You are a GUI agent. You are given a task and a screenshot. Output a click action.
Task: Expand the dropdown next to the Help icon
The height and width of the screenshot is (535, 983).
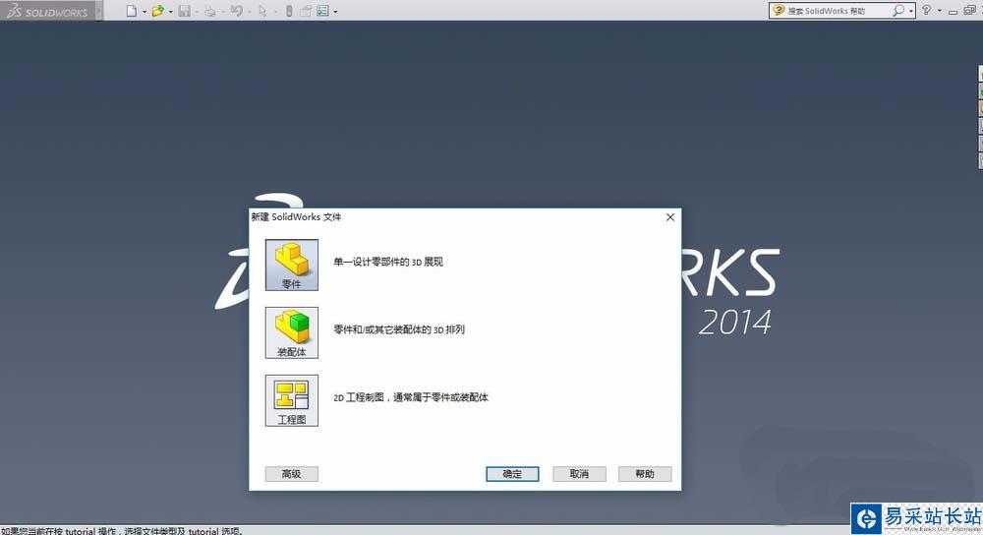pyautogui.click(x=940, y=11)
